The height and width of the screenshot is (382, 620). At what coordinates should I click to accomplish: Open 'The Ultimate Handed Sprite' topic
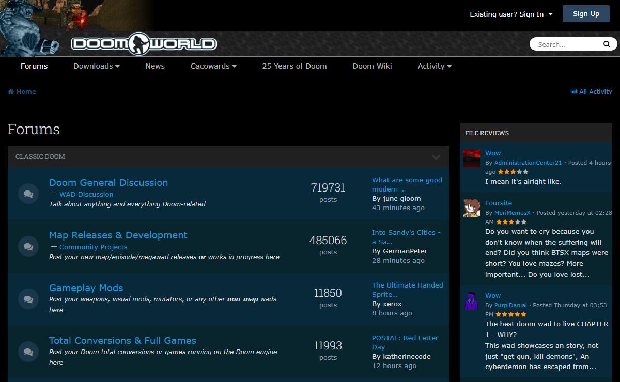click(x=408, y=290)
